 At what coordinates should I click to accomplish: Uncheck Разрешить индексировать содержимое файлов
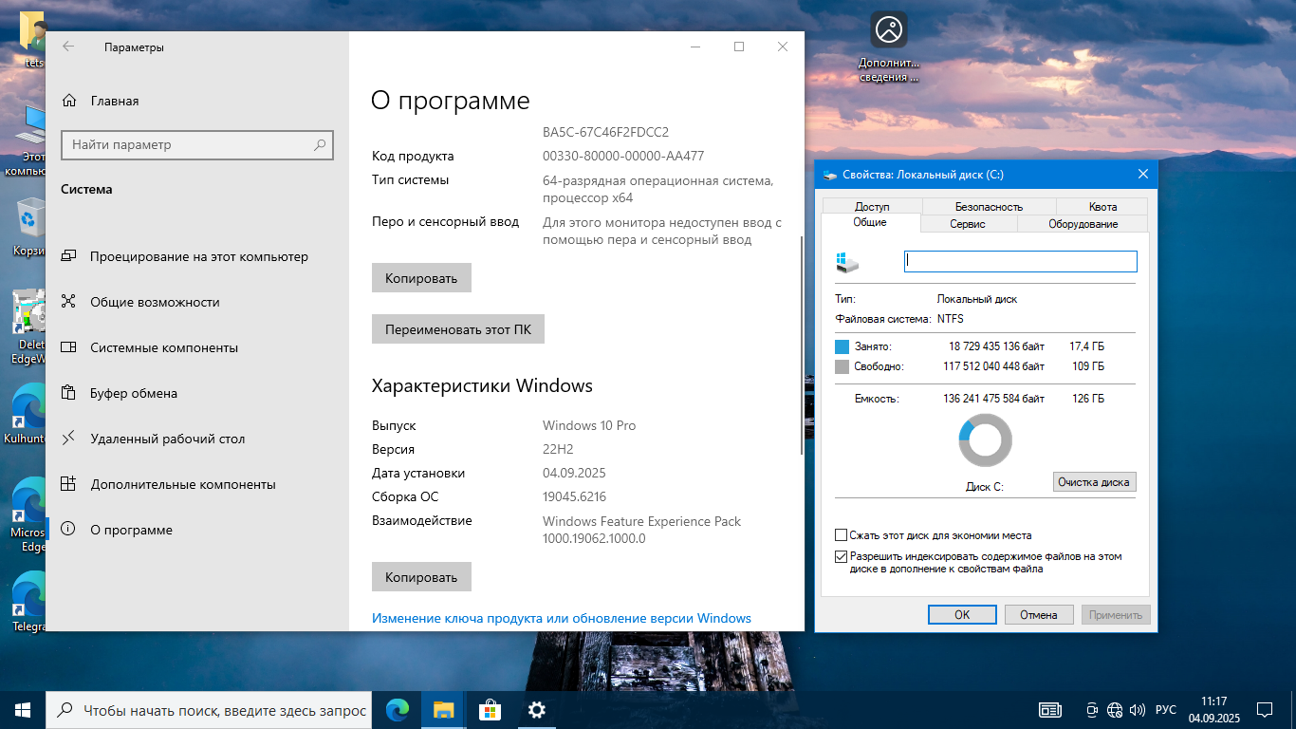coord(841,557)
